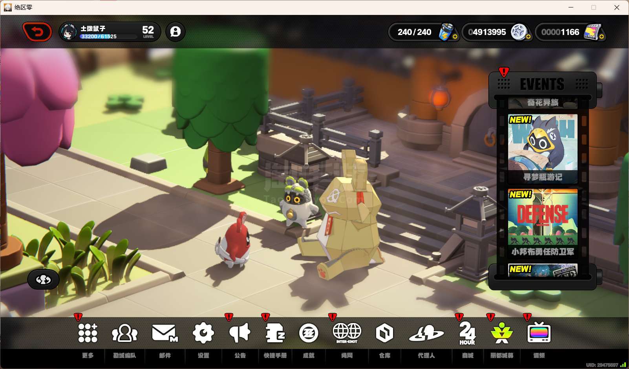Click the 成就 label
The image size is (629, 369).
pos(309,355)
